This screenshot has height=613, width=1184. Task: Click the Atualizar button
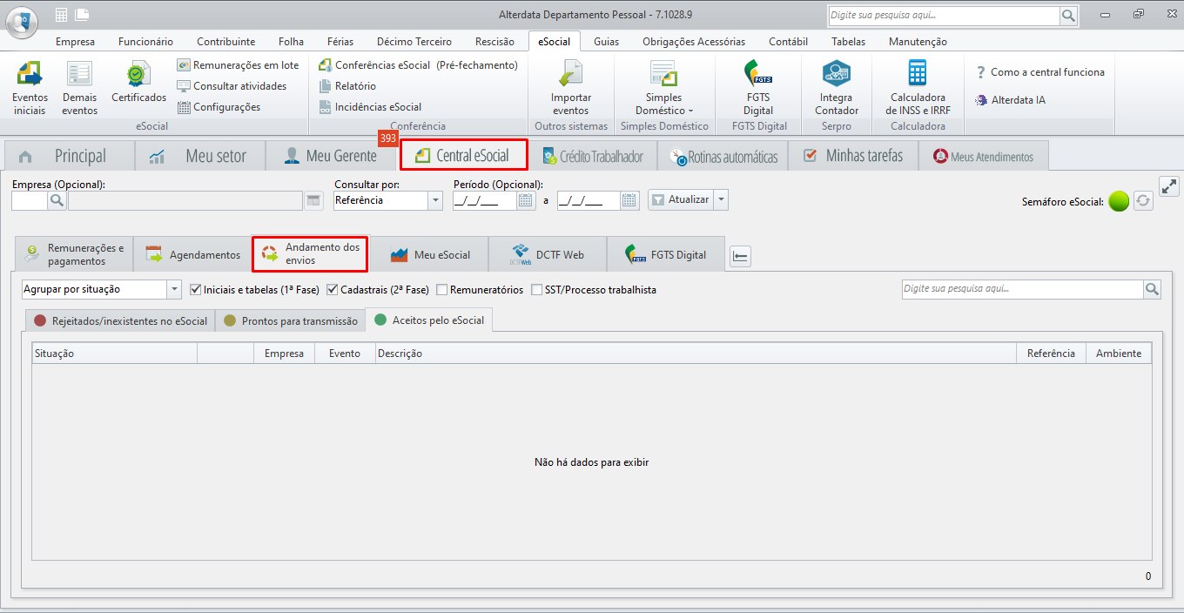(x=681, y=199)
